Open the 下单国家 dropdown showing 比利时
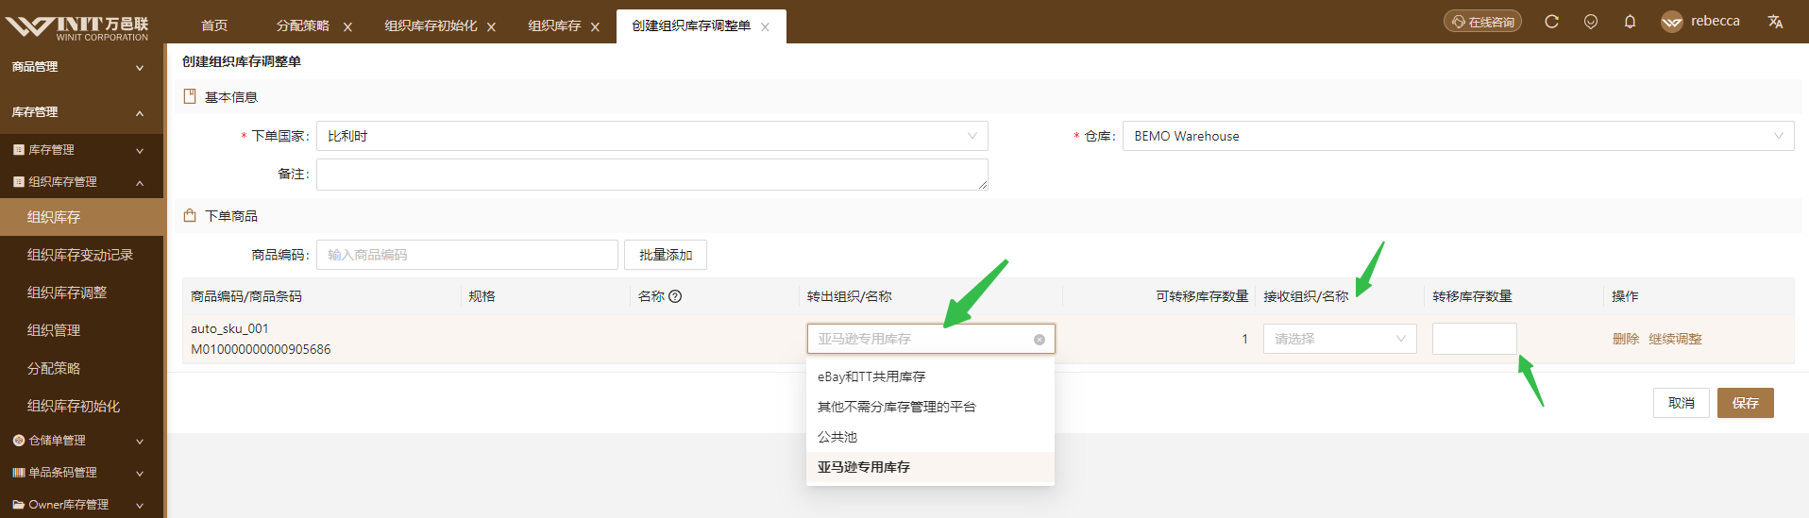 (652, 136)
